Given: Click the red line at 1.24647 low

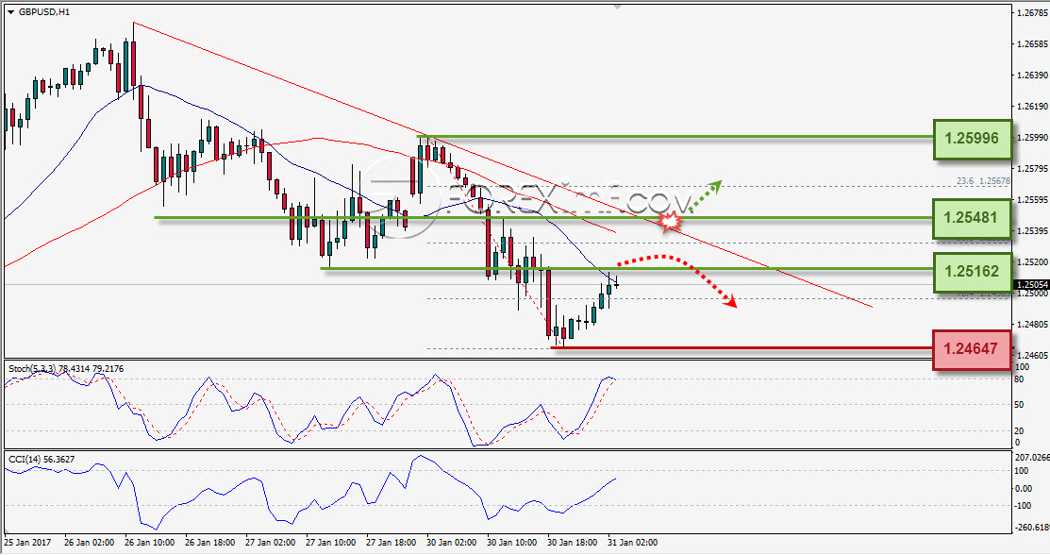Looking at the screenshot, I should (x=742, y=348).
